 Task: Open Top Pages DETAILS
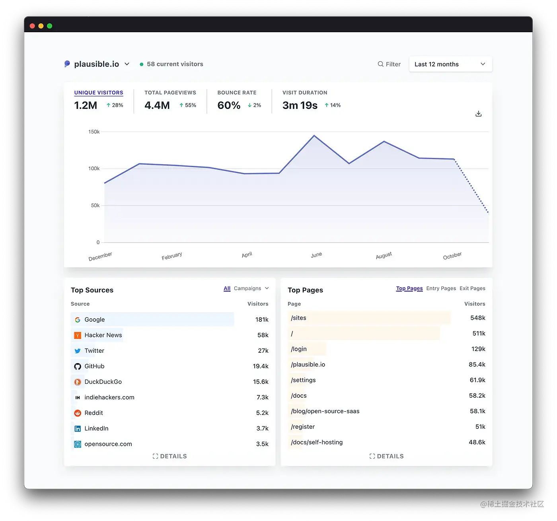coord(386,456)
